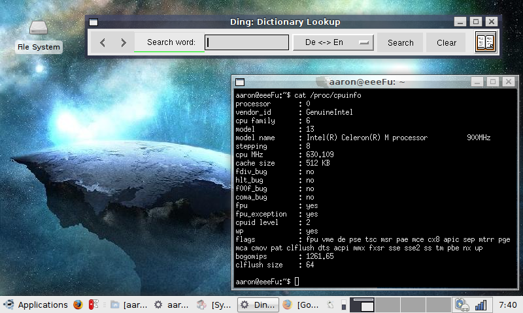Switch to the [Sy... taskbar window
The image size is (523, 313).
[214, 305]
